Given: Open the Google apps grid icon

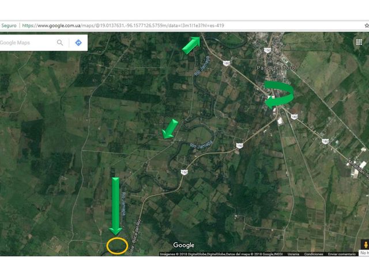Looking at the screenshot, I should [359, 42].
